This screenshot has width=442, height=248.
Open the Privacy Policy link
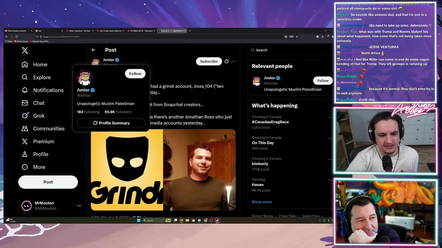pyautogui.click(x=288, y=216)
